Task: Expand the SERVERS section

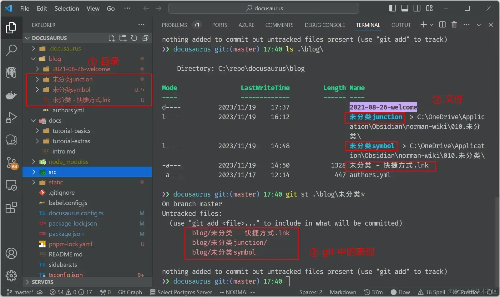Action: tap(27, 282)
